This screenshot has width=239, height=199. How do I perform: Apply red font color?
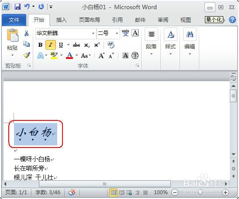69,55
